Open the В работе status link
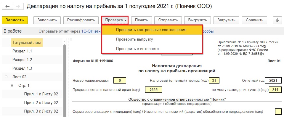 (13, 31)
